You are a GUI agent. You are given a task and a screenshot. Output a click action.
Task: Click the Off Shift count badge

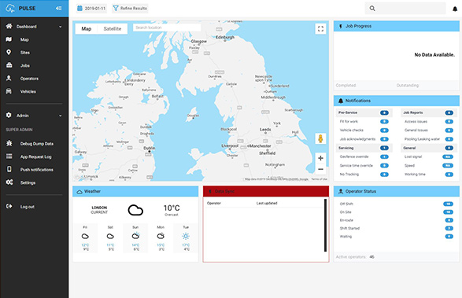click(x=448, y=204)
